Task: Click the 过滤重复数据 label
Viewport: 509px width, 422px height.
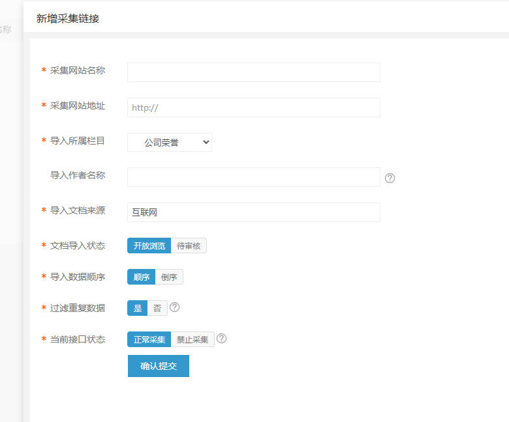Action: pos(78,308)
